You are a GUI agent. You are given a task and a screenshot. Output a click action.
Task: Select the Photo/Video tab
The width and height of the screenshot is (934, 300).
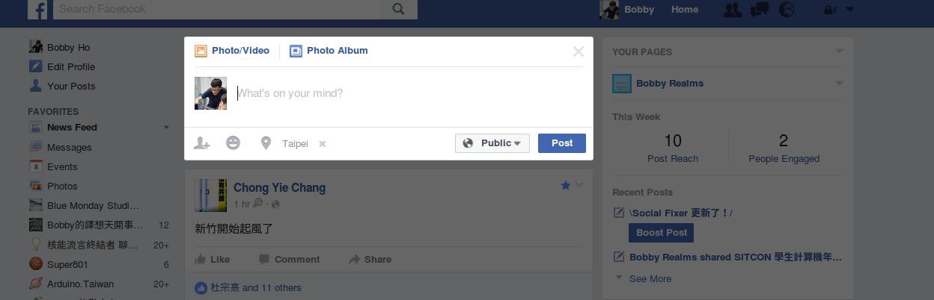pyautogui.click(x=232, y=51)
